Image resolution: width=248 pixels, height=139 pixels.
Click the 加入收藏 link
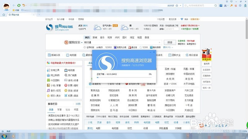click(60, 19)
